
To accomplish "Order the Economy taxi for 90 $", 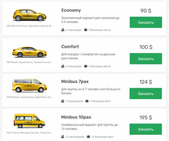I will 146,22.
